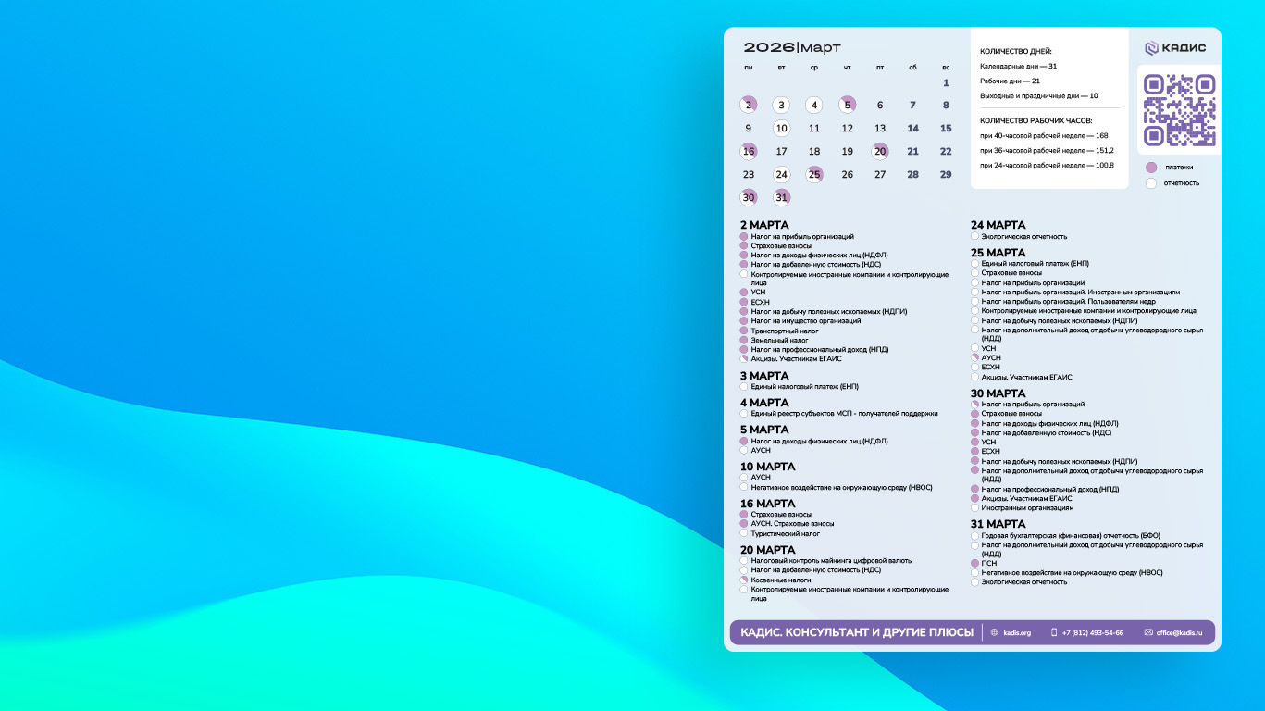Click the purple marker beside ПСН
This screenshot has width=1265, height=711.
point(974,563)
